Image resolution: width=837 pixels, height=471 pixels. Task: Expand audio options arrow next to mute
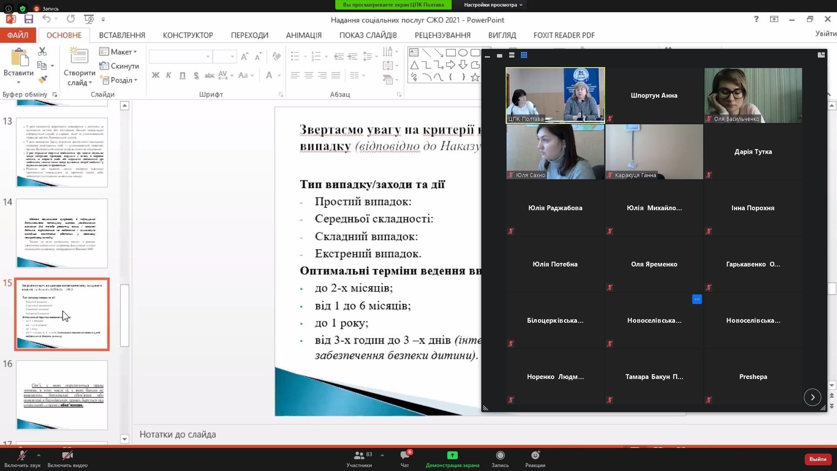tap(39, 455)
